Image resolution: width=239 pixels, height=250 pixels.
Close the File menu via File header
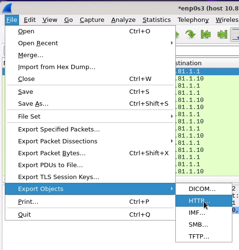[12, 20]
